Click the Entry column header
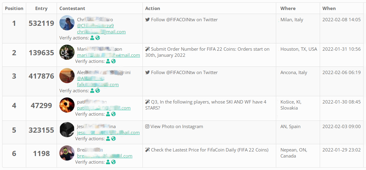The image size is (366, 170). coord(41,8)
